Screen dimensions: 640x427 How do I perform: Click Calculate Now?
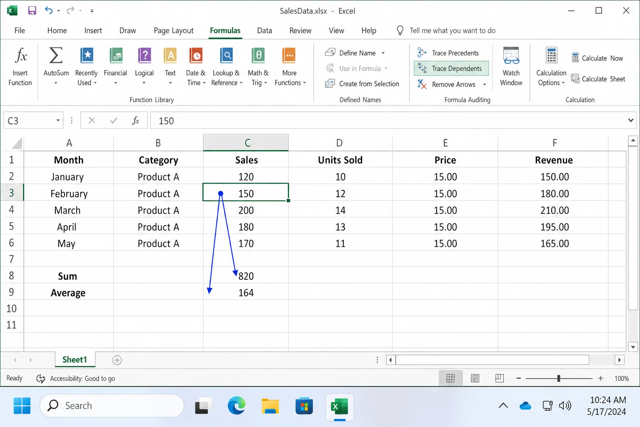[x=598, y=58]
